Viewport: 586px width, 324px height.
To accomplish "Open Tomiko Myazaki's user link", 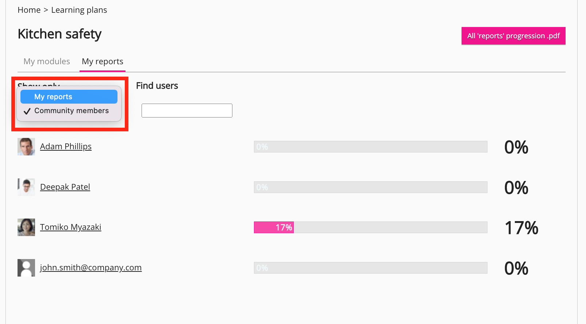I will tap(70, 227).
